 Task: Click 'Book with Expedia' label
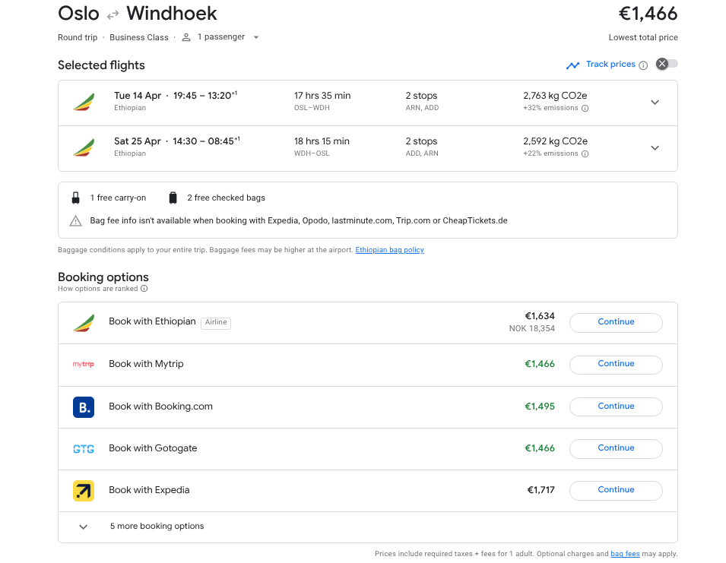(x=149, y=490)
